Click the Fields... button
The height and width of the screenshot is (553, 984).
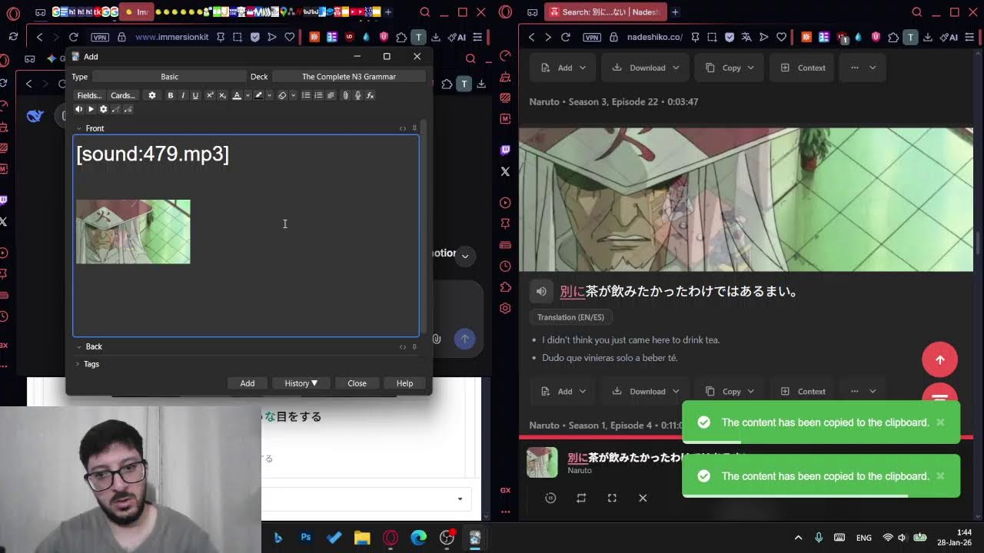point(89,95)
